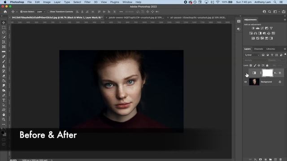Toggle Lock image pixels brush icon

[x=255, y=65]
